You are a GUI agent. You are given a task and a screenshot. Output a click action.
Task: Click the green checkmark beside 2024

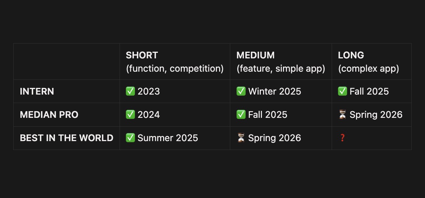click(x=130, y=115)
